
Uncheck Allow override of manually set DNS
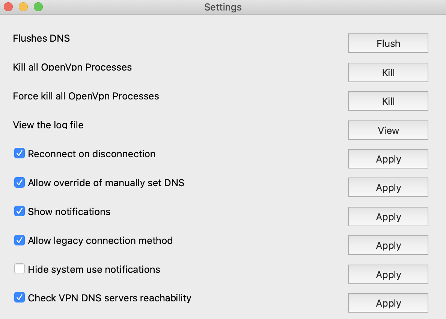[20, 183]
